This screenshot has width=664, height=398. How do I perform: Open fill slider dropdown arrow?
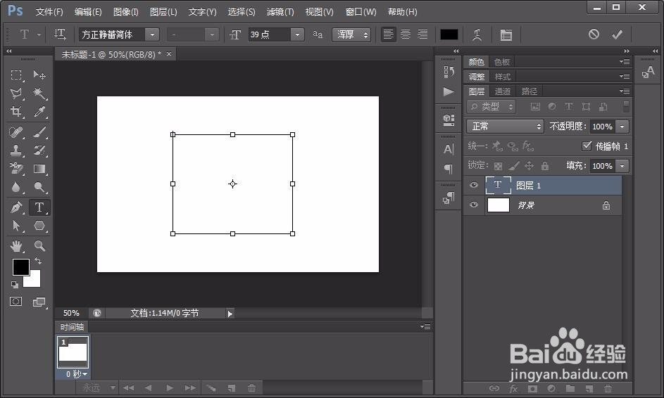622,166
